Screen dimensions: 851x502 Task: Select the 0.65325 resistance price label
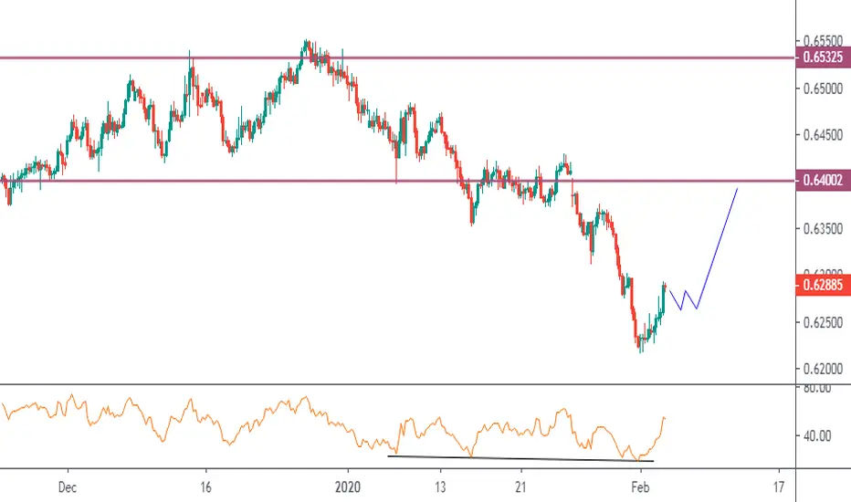pos(823,57)
